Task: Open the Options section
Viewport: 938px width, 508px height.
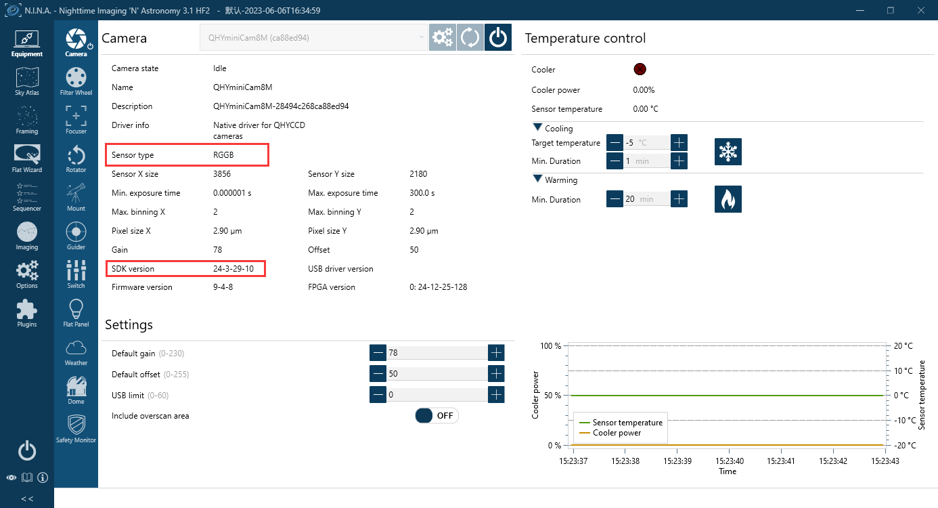Action: [x=26, y=275]
